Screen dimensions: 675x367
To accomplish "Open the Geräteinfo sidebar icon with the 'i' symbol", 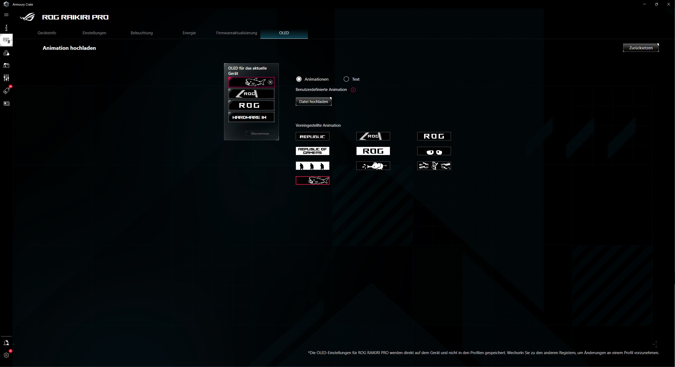I will point(6,27).
